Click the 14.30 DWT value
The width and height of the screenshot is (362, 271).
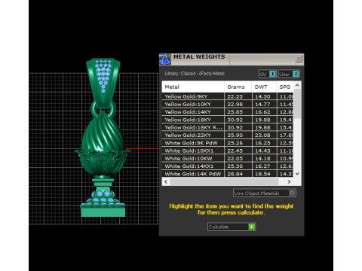coord(262,96)
